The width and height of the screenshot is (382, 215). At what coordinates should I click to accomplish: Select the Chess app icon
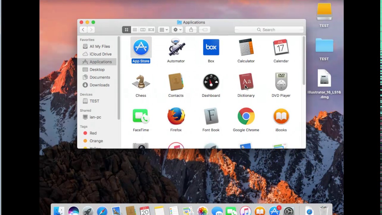tap(141, 82)
